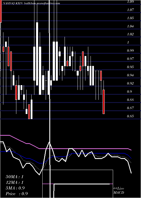Screen dimensions: 141x198
Task: Click the 0.94 price axis label
Action: click(x=130, y=75)
